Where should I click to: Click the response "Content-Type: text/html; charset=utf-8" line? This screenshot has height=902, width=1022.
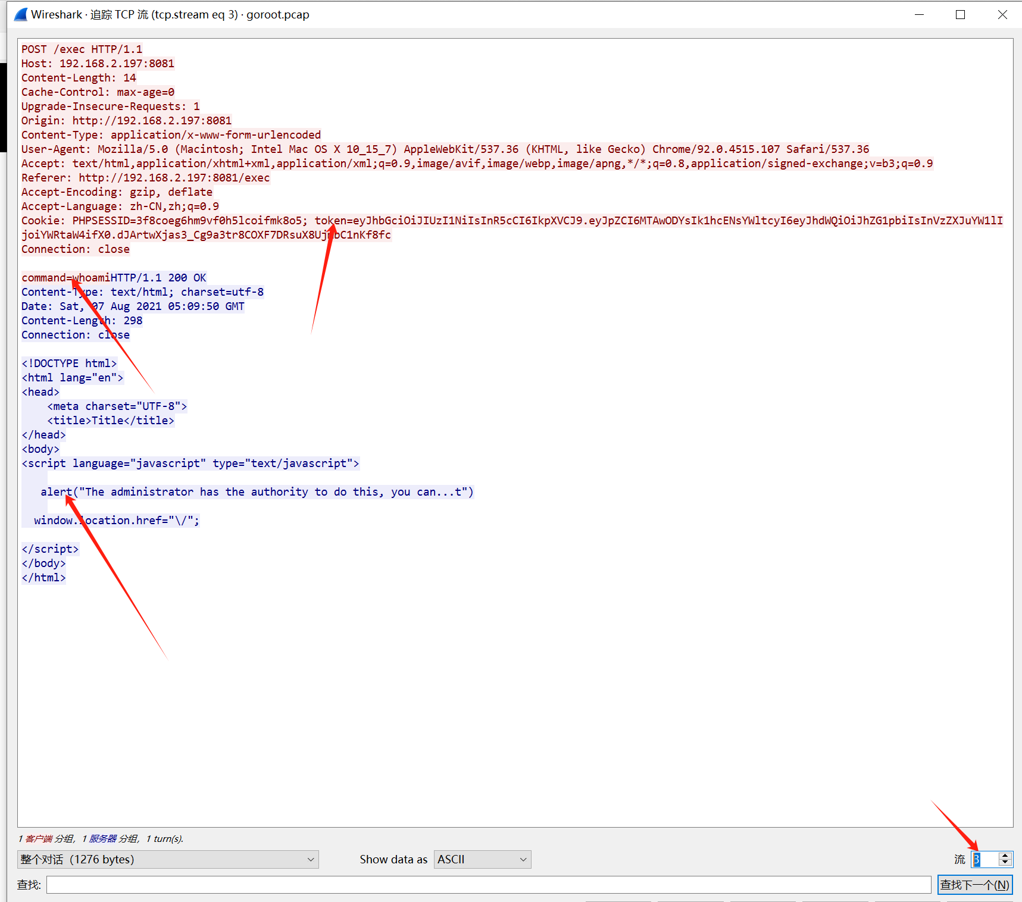143,292
